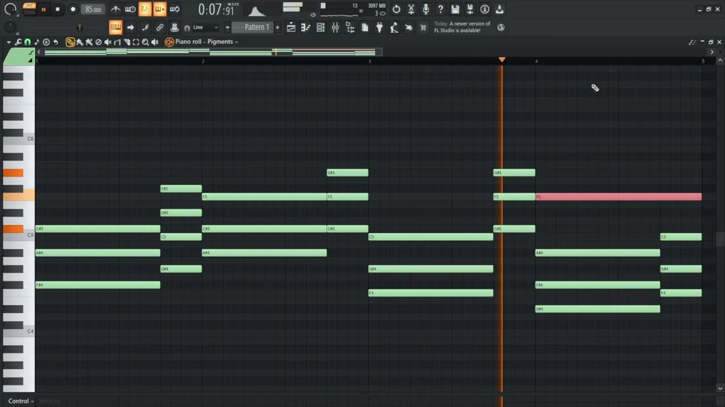Toggle countdown before recording (3.2.)

145,9
